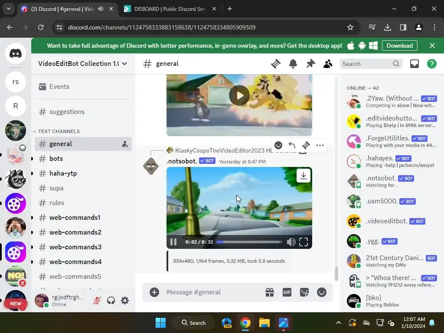Download the video attachment
Screen dimensions: 444x333
click(303, 176)
